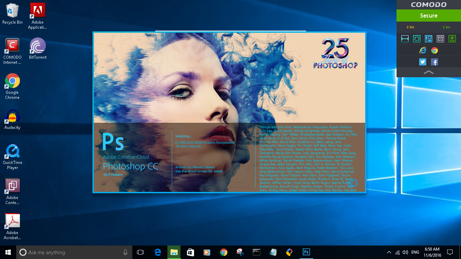Click the Ps logo on the splash screen

113,142
